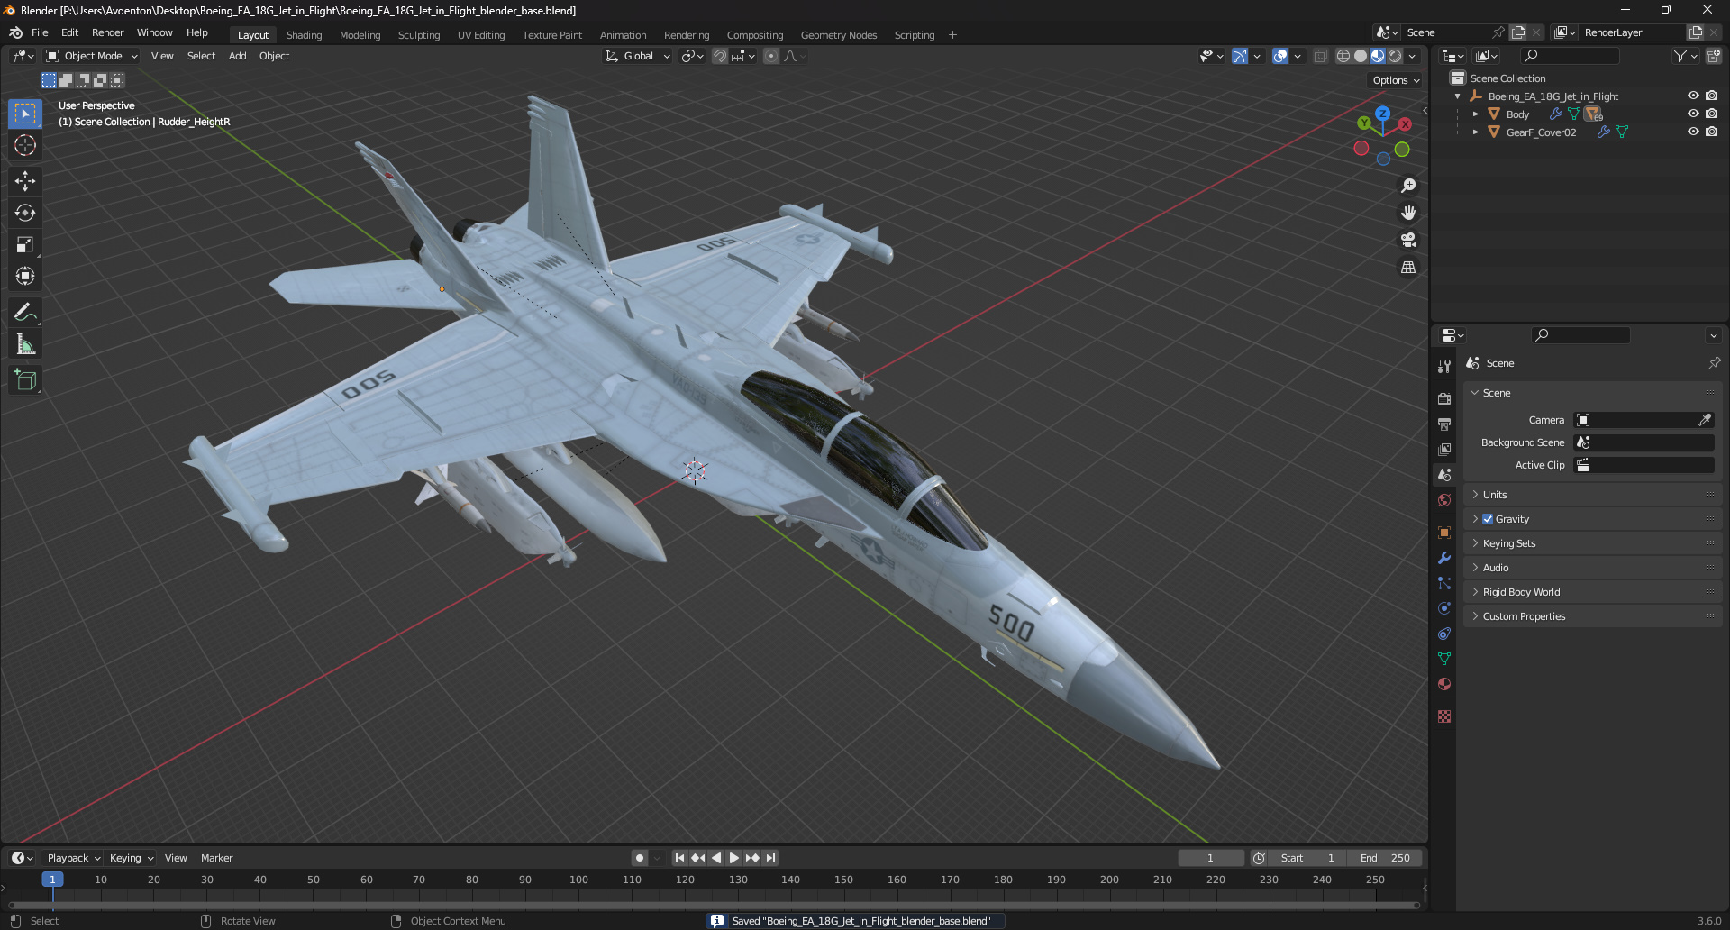Image resolution: width=1730 pixels, height=930 pixels.
Task: Toggle camera view icon
Action: click(1408, 240)
